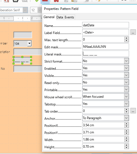Increase Max. text length spinner value
Screen dimensions: 137x154
(x=126, y=38)
